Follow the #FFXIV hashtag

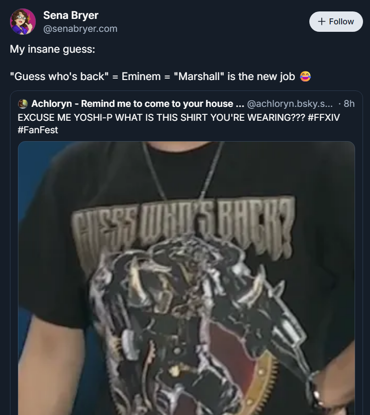tap(324, 117)
